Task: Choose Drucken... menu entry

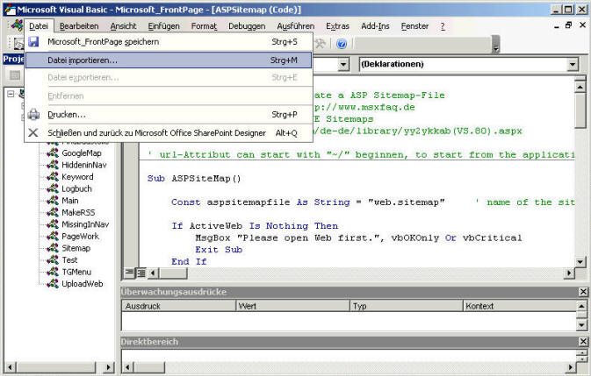Action: 169,114
